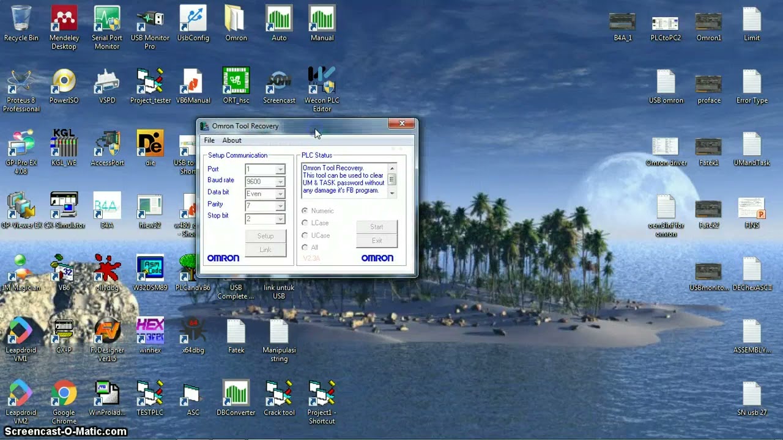
Task: Click the FvDesigner Ver1.5 icon
Action: (107, 340)
